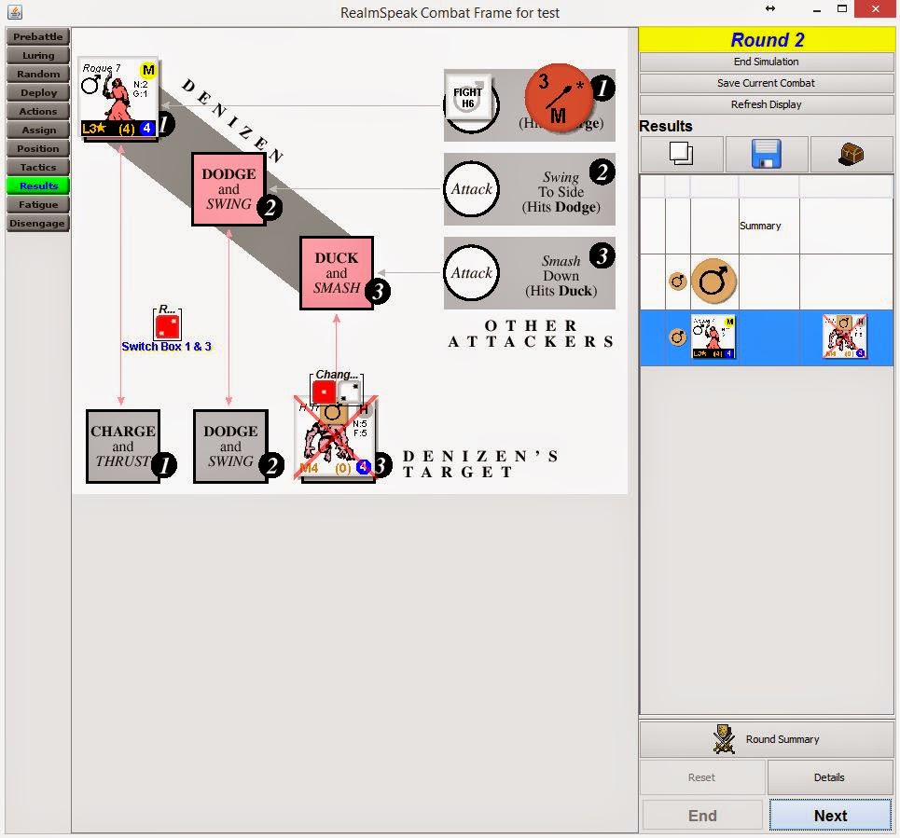Click Refresh Display button

767,104
